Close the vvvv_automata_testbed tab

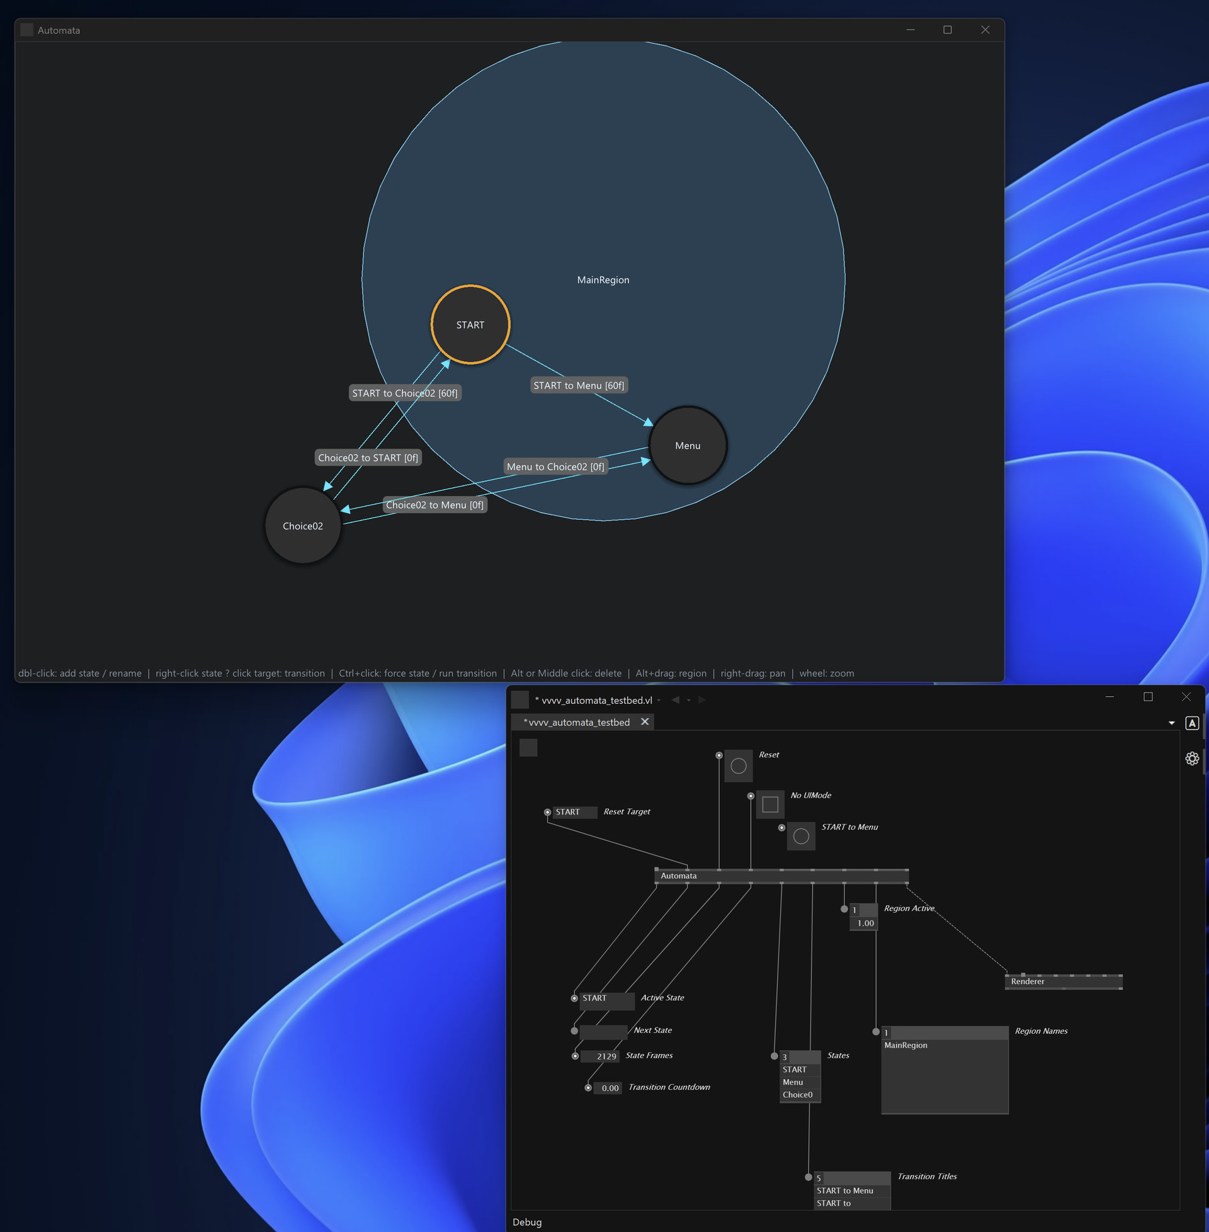coord(645,721)
